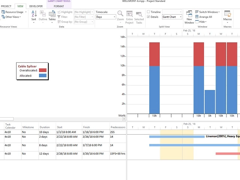Click the Outline icon
The image size is (240, 180).
tap(43, 15)
